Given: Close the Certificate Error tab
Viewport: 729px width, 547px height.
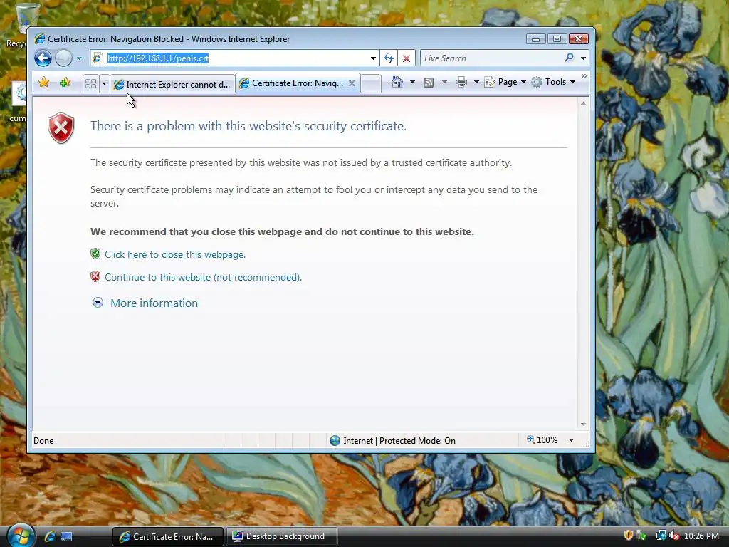Looking at the screenshot, I should 352,83.
